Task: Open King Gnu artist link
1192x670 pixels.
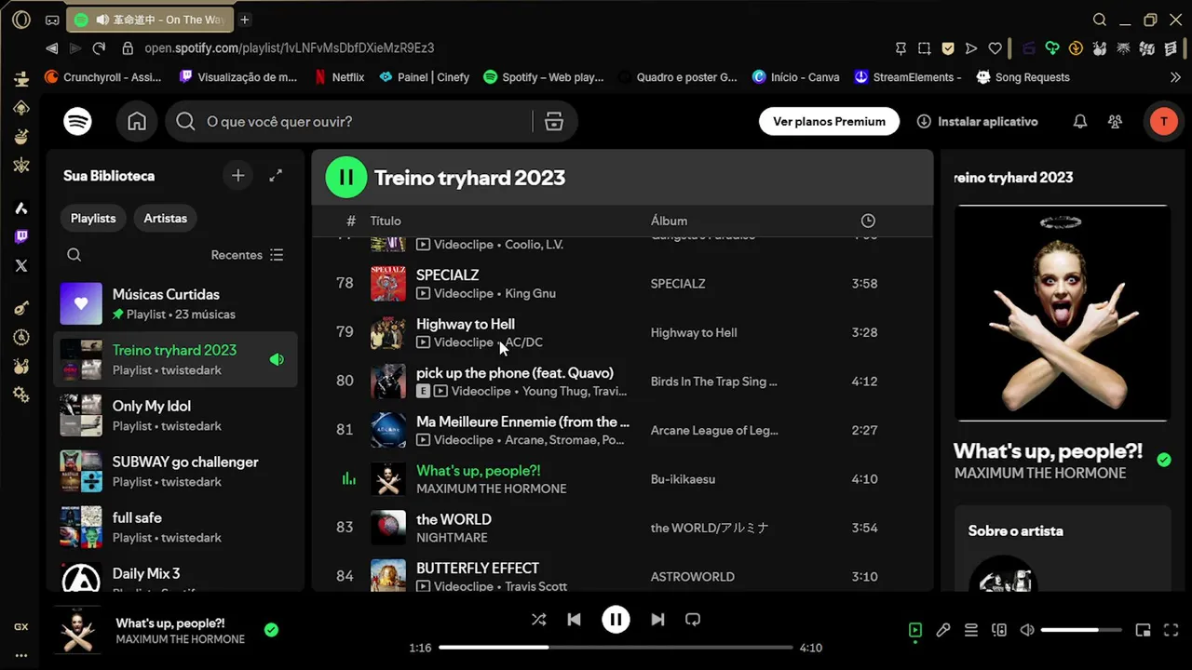Action: click(530, 293)
